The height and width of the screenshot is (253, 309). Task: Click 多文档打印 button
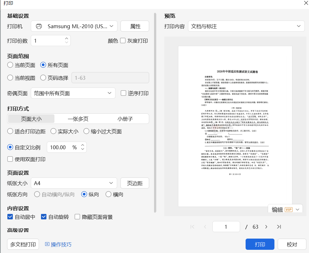23,244
